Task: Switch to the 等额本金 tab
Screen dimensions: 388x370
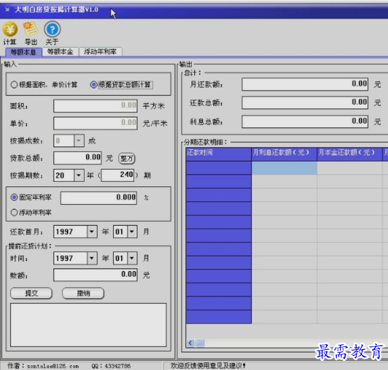Action: [60, 52]
